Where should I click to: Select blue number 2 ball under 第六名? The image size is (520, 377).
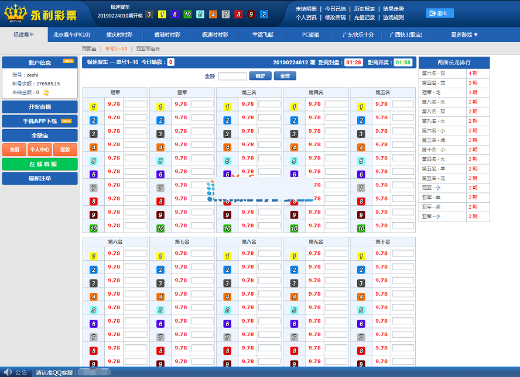tap(93, 269)
